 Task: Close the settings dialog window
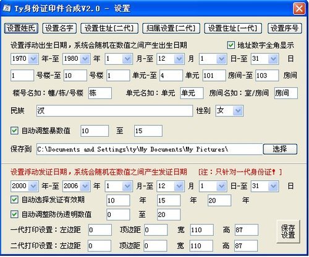point(299,9)
